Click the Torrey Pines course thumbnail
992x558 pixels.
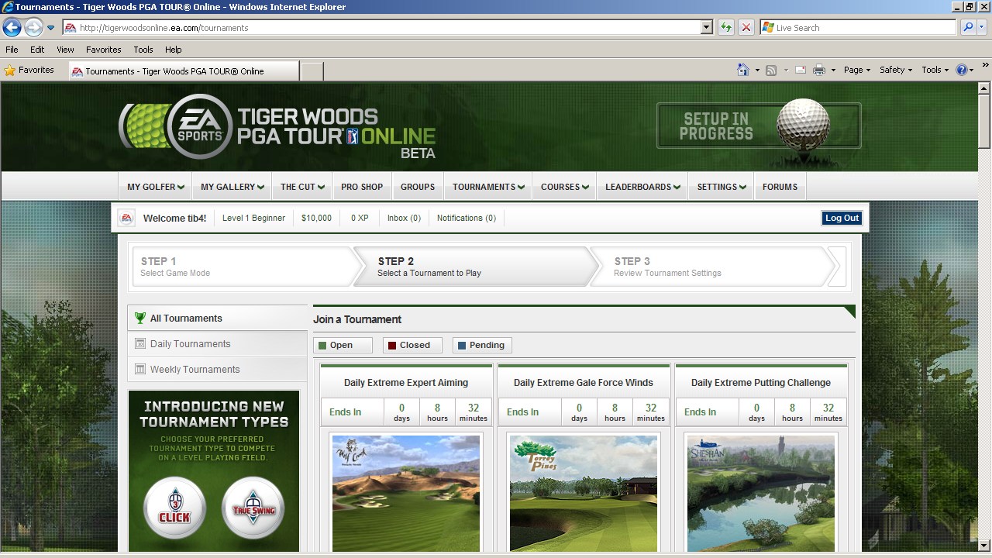click(x=583, y=493)
